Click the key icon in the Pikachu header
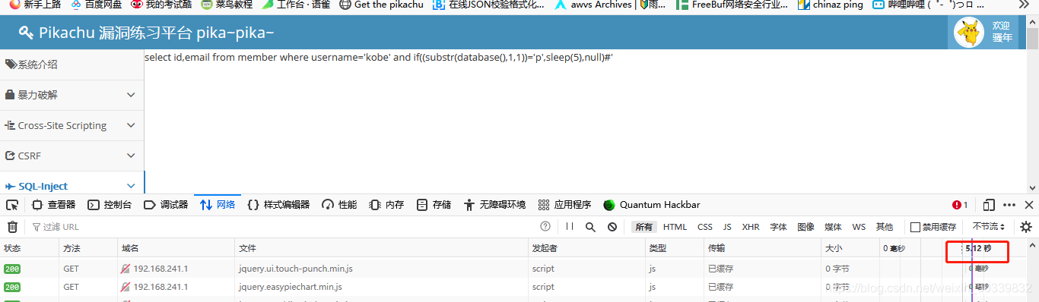The image size is (1039, 302). point(27,33)
